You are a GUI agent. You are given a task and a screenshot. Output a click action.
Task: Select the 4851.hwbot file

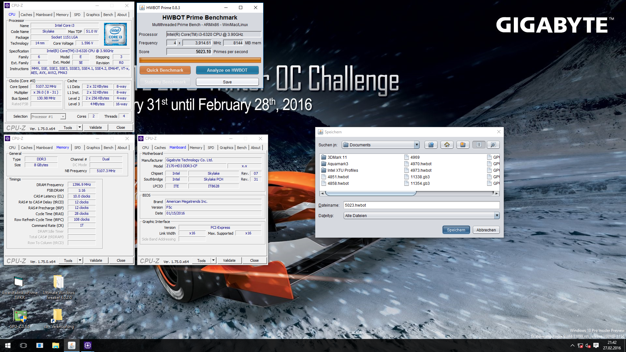pos(335,177)
